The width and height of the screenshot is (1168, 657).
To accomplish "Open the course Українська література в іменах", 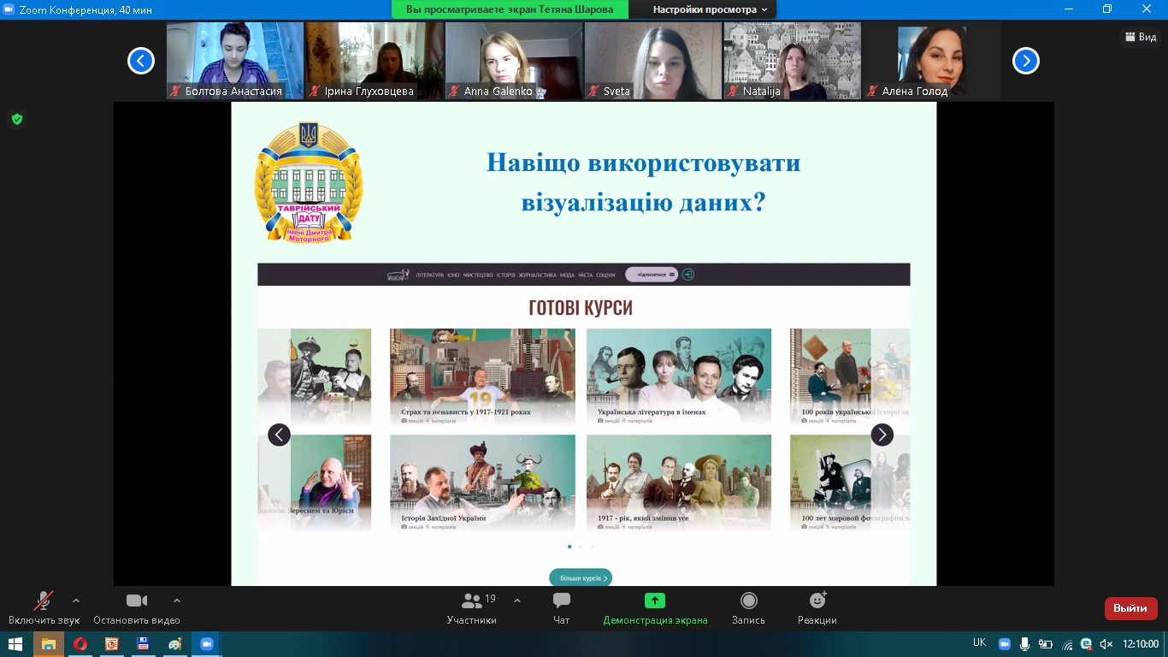I will (679, 377).
